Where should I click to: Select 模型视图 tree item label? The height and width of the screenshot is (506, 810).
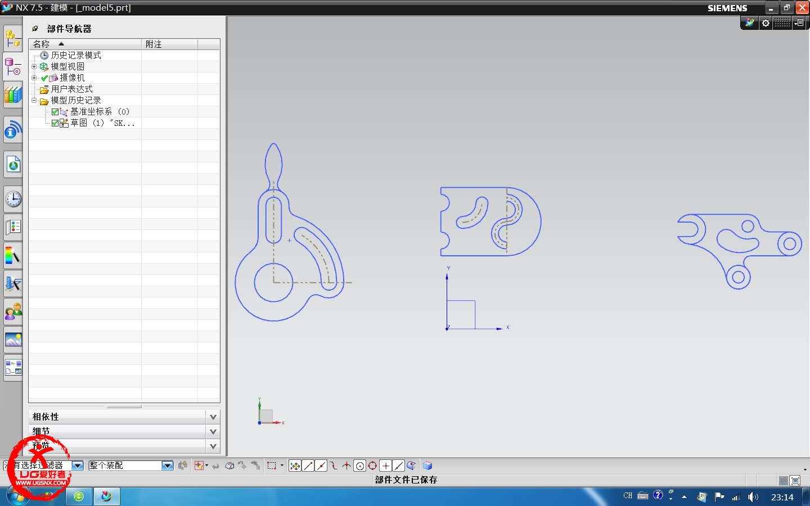point(67,66)
